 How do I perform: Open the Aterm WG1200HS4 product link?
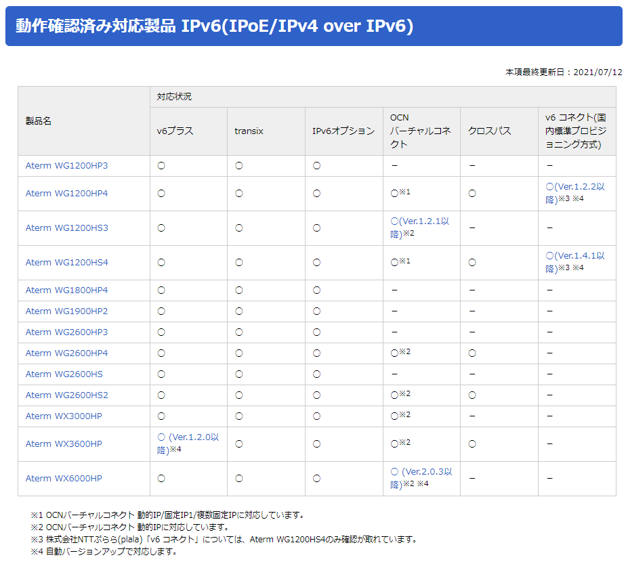pyautogui.click(x=66, y=263)
